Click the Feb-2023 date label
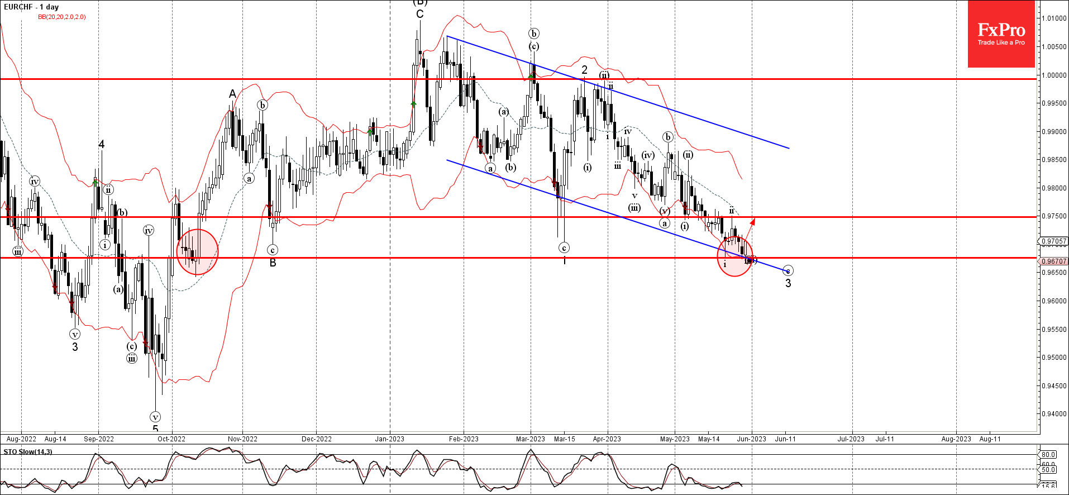1069x495 pixels. click(x=464, y=439)
